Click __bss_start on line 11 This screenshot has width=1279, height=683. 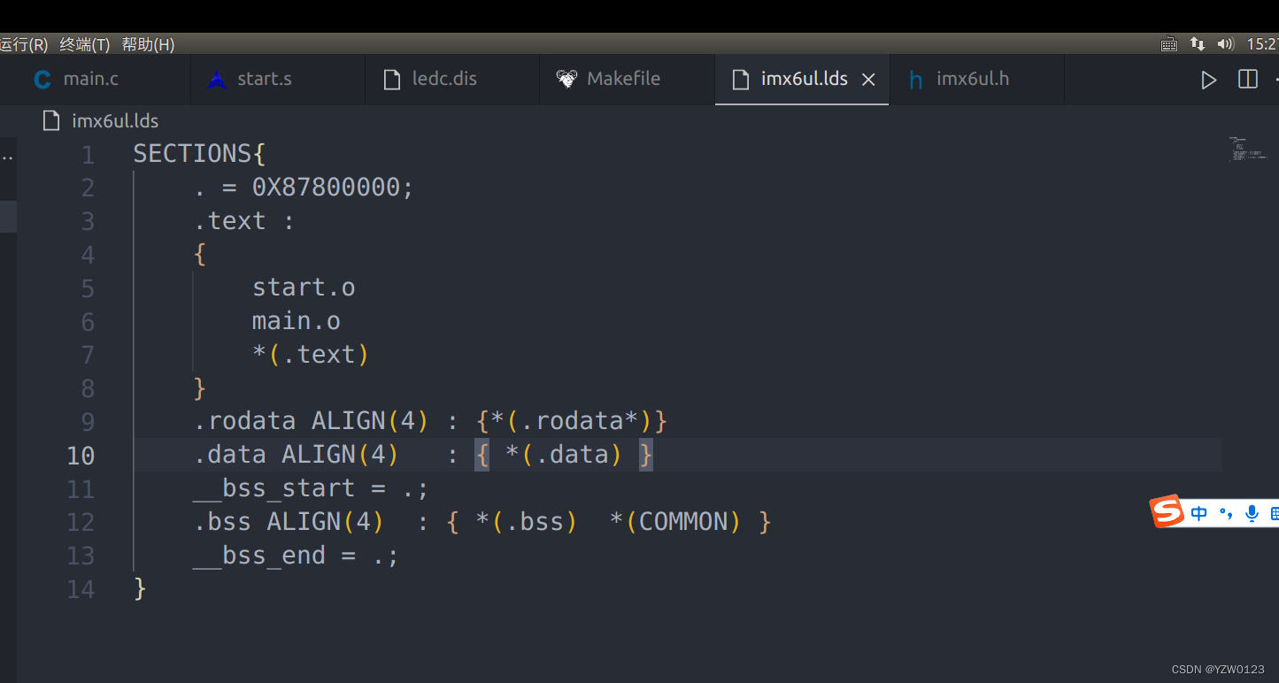click(x=274, y=488)
